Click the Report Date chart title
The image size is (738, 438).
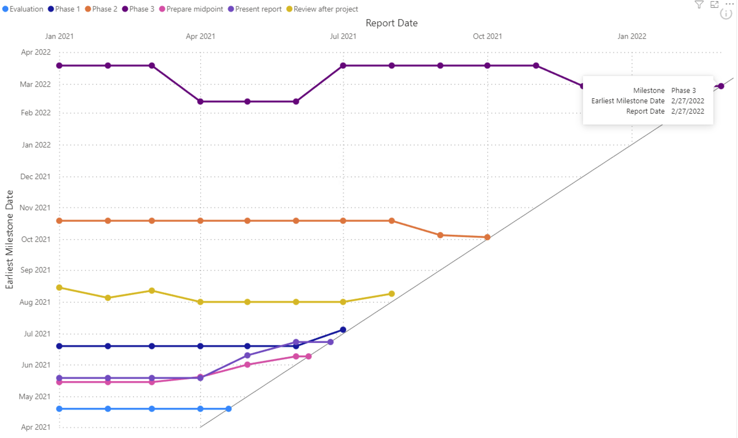tap(391, 23)
